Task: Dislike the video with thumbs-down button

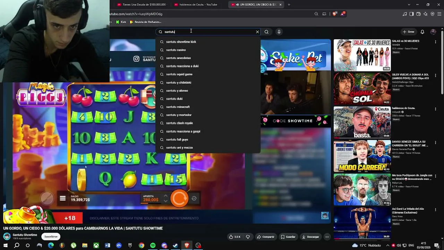Action: 248,237
